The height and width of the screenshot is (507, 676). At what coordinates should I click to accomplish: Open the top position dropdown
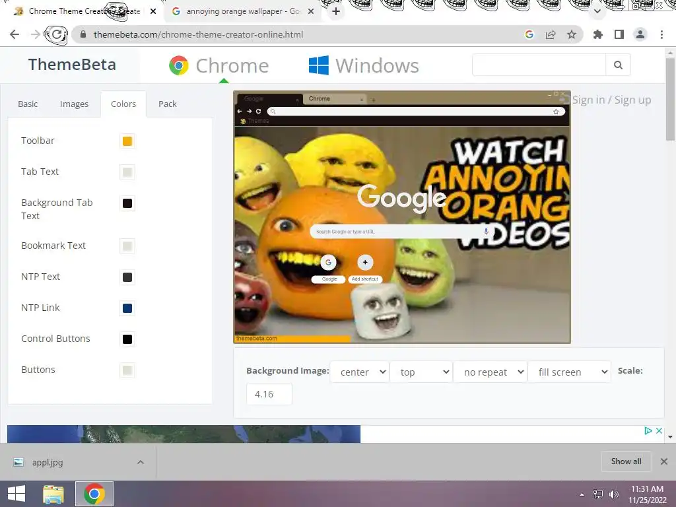(x=421, y=372)
